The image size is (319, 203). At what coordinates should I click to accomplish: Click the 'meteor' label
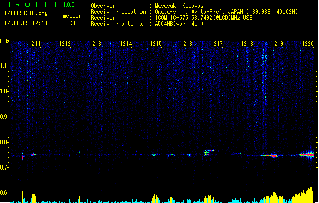[72, 16]
